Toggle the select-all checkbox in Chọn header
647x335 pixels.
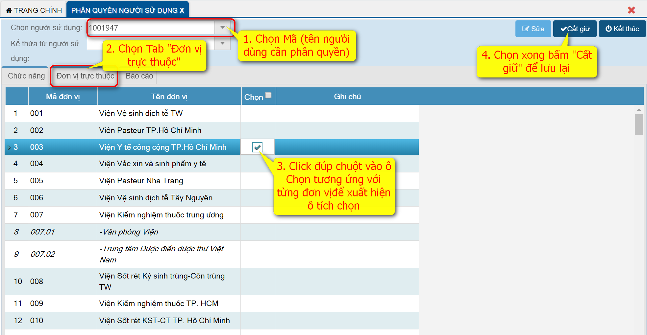(x=268, y=95)
